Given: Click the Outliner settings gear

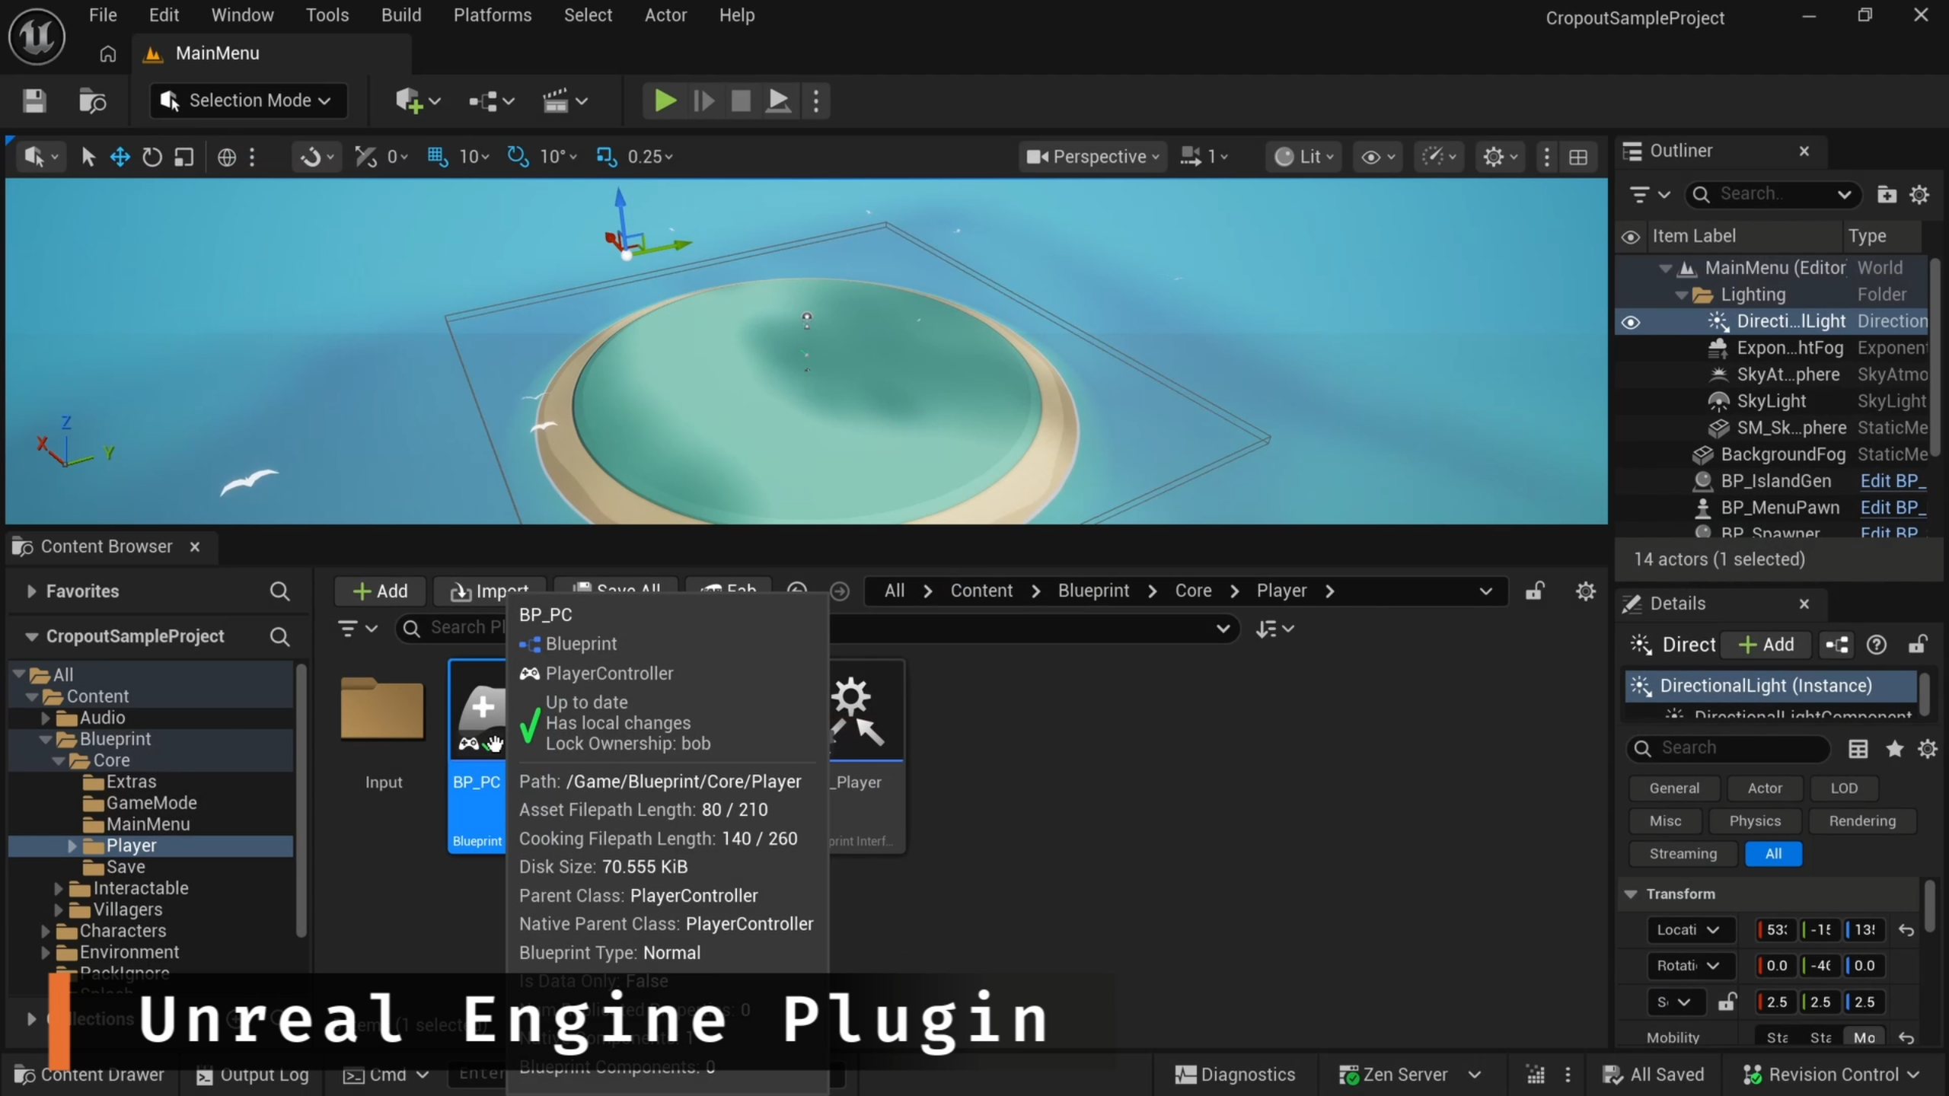Looking at the screenshot, I should pos(1919,195).
